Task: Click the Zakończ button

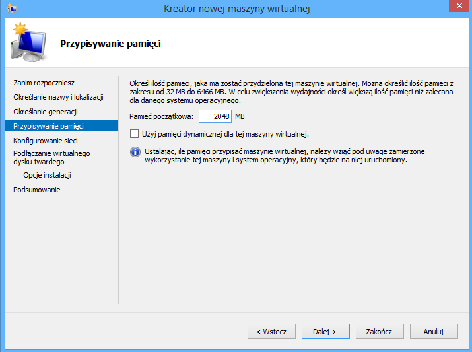Action: [x=380, y=332]
